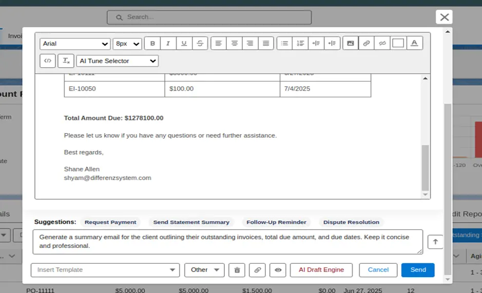Center align the text
Viewport: 482px width, 293px height.
point(235,43)
